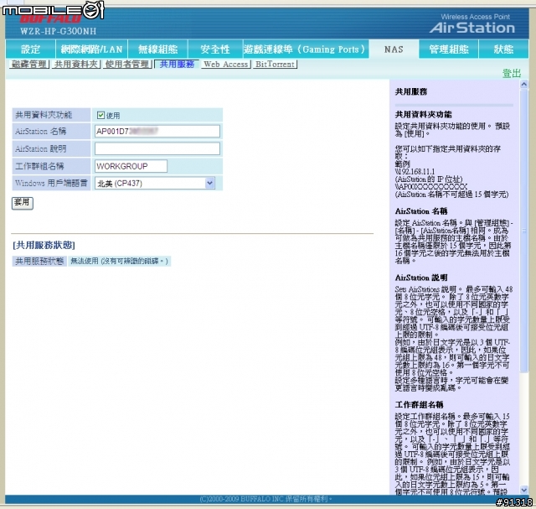Click the AirStation 名稱 help heading
Viewport: 536px width, 509px height.
pos(421,211)
